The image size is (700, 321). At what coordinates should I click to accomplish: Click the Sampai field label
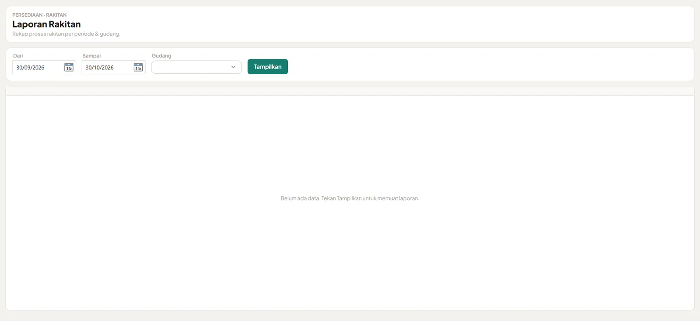tap(91, 55)
